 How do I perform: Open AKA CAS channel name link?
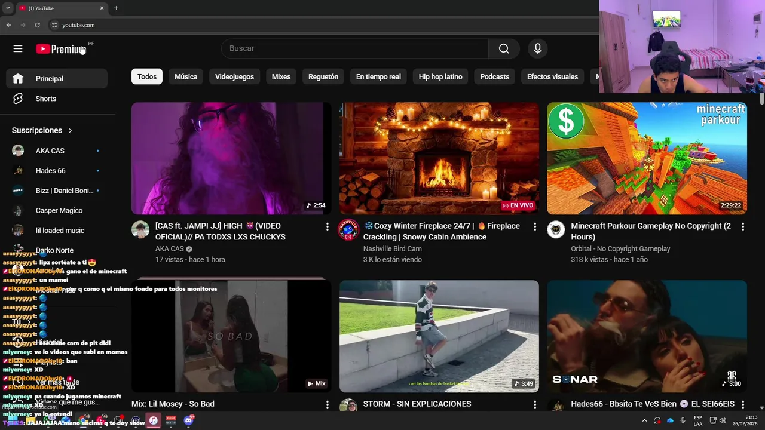click(x=170, y=249)
